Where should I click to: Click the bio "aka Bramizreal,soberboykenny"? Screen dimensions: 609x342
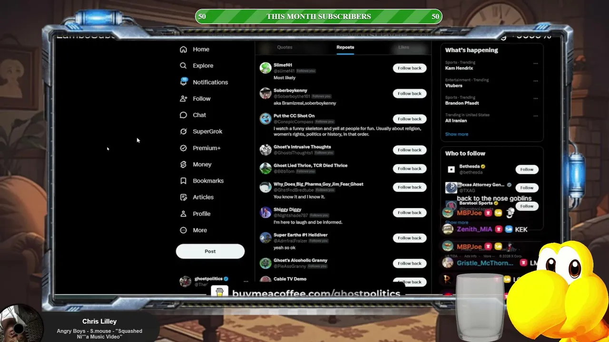[x=305, y=103]
